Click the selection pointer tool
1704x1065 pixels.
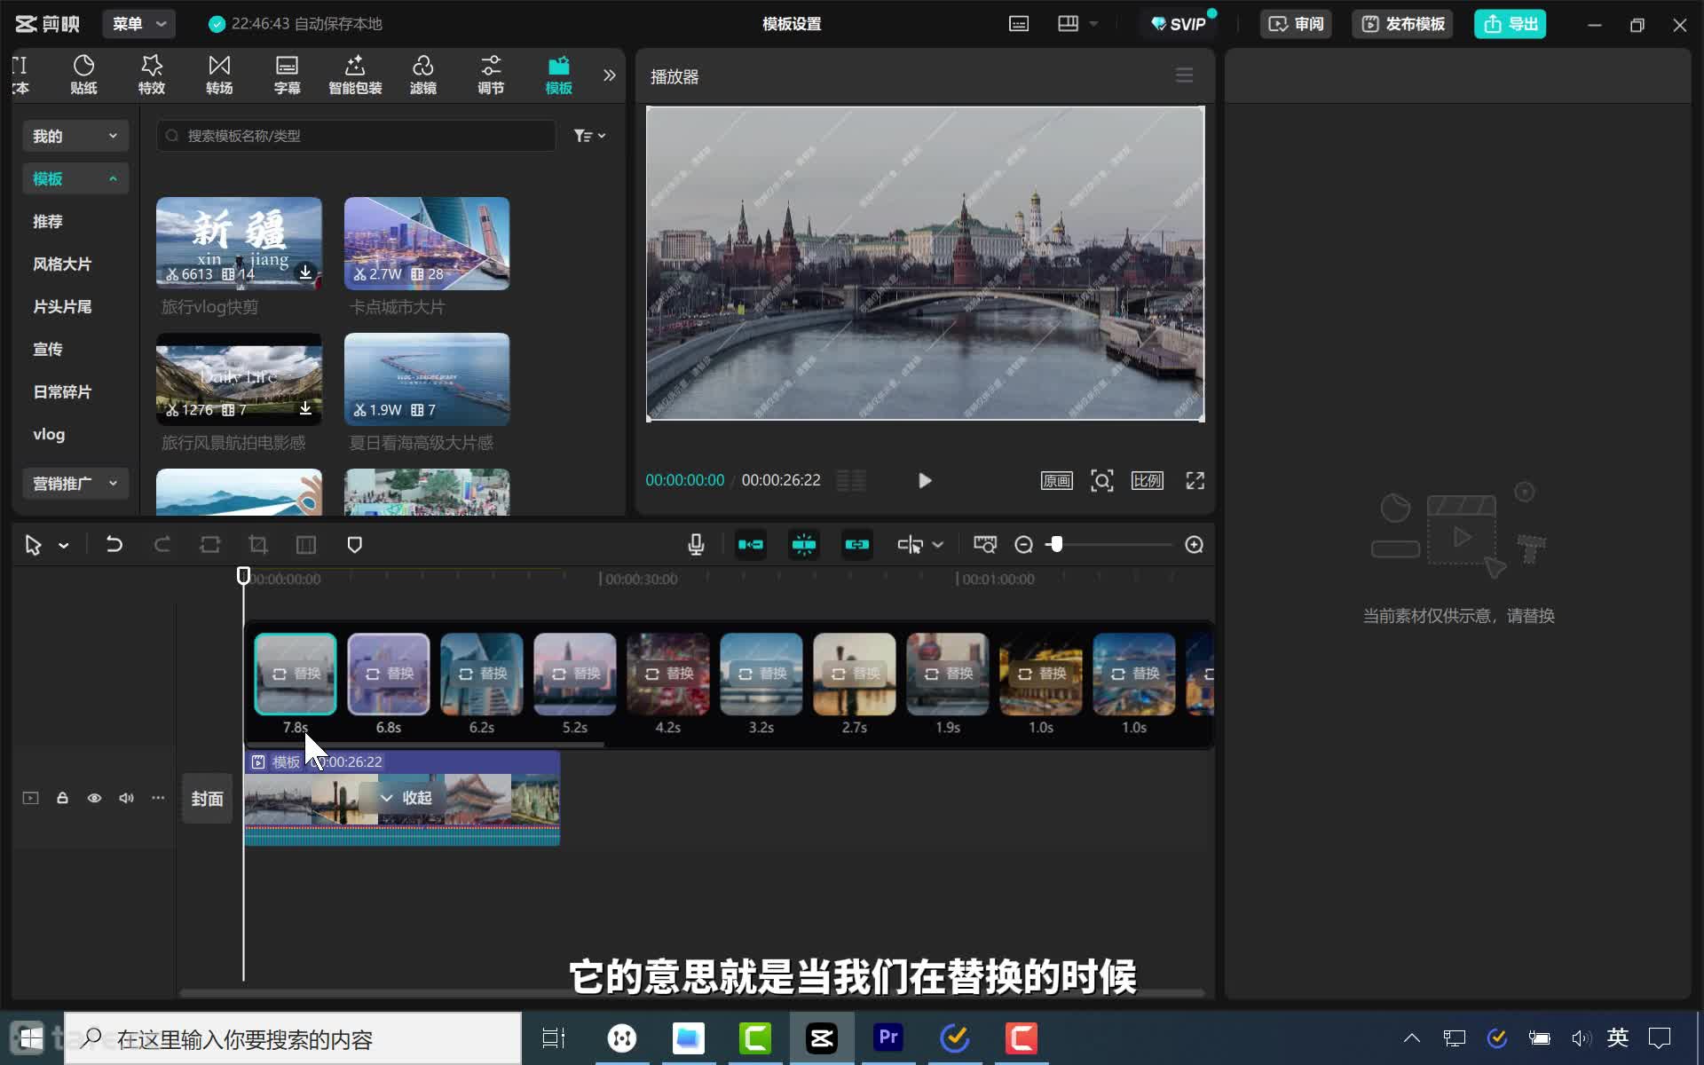[34, 545]
